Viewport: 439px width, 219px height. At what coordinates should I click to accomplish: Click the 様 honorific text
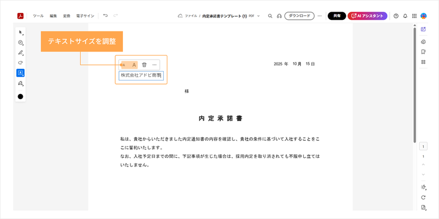pyautogui.click(x=187, y=91)
